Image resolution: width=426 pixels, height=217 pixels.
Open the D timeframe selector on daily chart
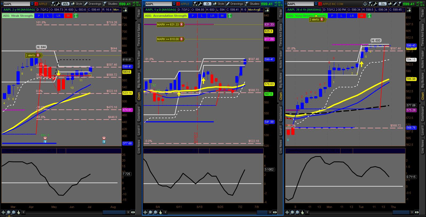pyautogui.click(x=207, y=4)
